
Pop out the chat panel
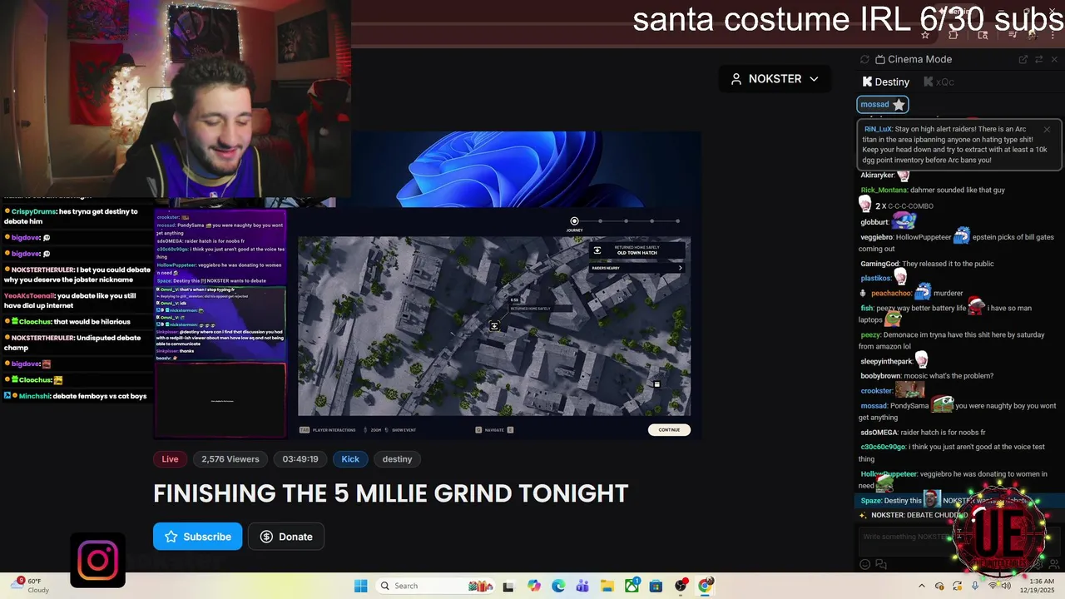coord(1023,59)
